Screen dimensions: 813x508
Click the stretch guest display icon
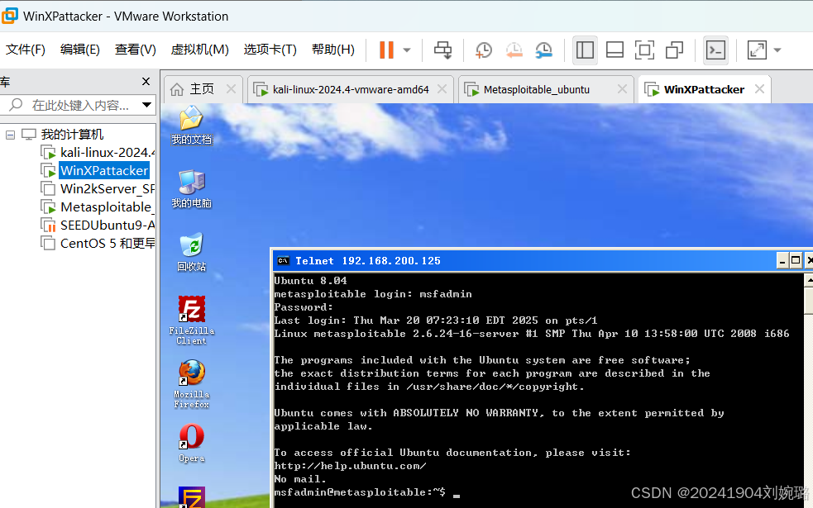pos(757,50)
